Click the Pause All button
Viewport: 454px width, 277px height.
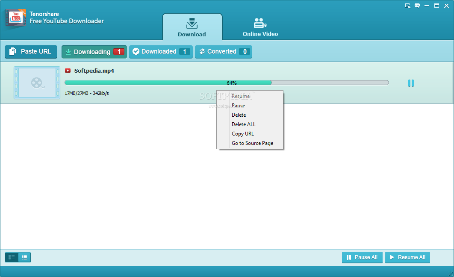(362, 257)
